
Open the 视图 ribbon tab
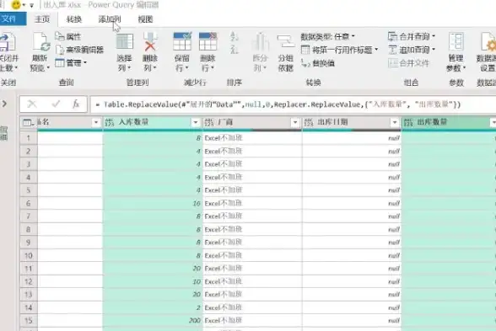[x=145, y=19]
